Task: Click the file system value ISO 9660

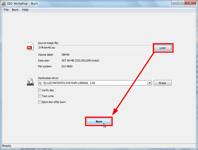Action: pyautogui.click(x=67, y=66)
